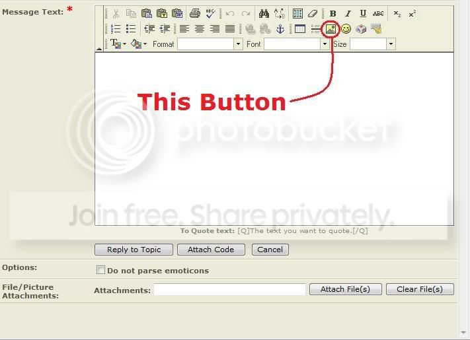The width and height of the screenshot is (470, 340).
Task: Toggle Strikethrough ABC formatting
Action: click(378, 13)
